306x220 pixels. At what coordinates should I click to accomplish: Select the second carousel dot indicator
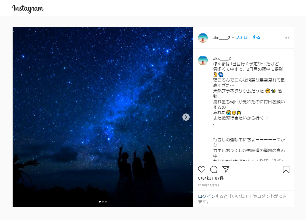103,201
